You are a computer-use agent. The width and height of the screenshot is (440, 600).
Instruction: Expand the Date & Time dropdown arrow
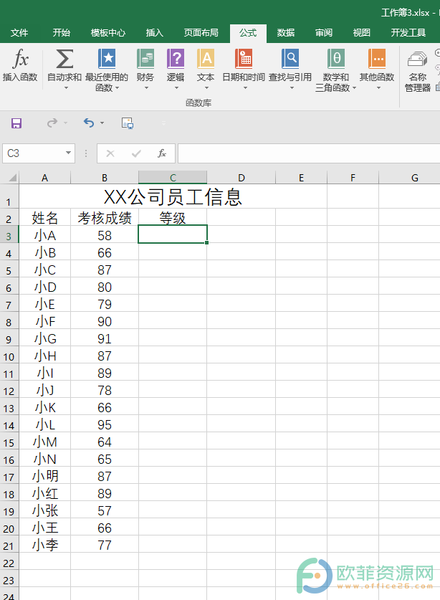point(245,88)
